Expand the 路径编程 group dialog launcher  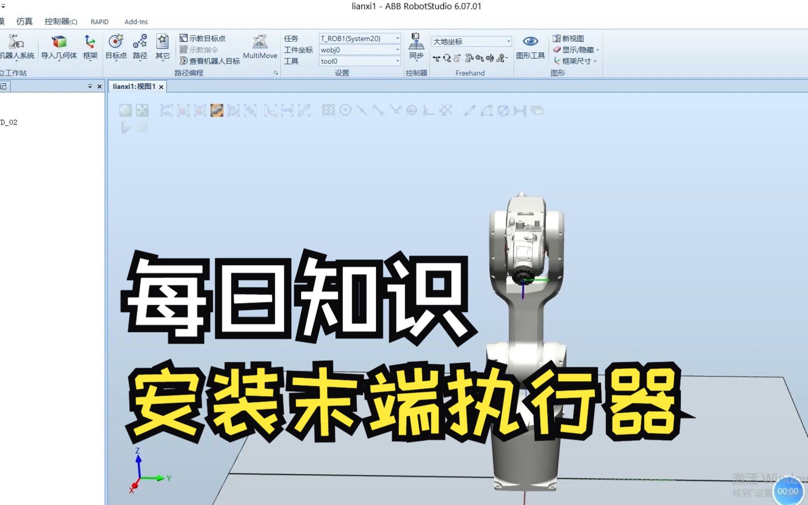(276, 73)
